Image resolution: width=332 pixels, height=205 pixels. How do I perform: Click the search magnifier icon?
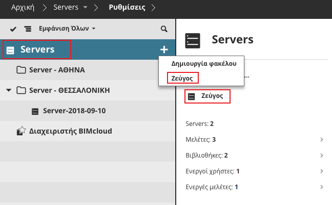164,29
